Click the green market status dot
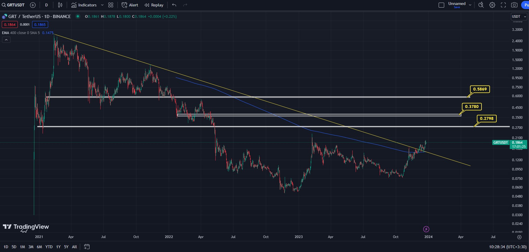Viewport: 529px width, 252px height. pyautogui.click(x=78, y=16)
